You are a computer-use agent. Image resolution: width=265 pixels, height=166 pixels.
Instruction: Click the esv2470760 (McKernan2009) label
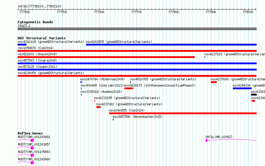click(x=103, y=79)
